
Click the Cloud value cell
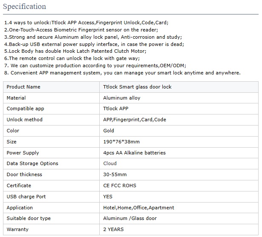(x=179, y=163)
